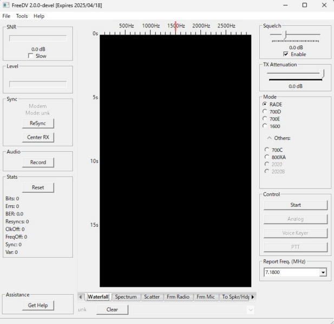Enable the Slow SNR checkbox
Image resolution: width=334 pixels, height=324 pixels.
[x=31, y=56]
